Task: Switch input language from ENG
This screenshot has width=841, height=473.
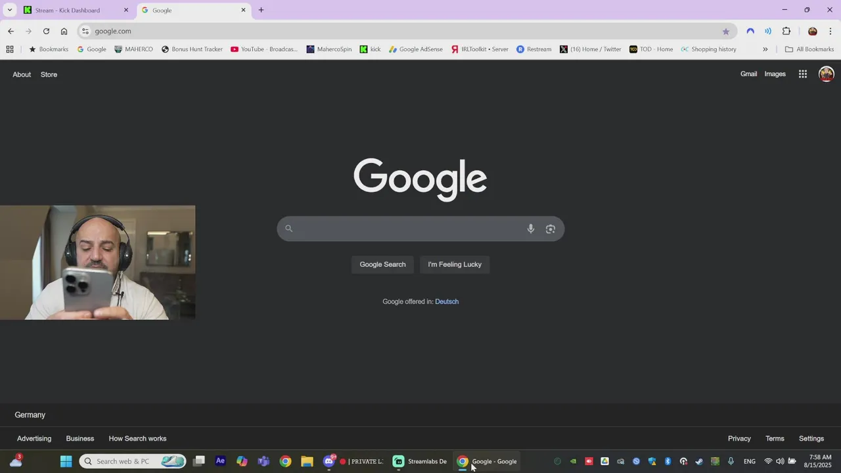Action: pyautogui.click(x=750, y=461)
